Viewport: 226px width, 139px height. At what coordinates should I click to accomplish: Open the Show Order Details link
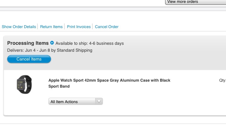(x=19, y=27)
